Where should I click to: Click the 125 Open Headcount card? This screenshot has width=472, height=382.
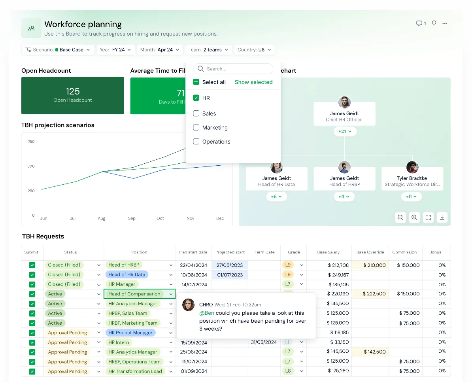73,95
